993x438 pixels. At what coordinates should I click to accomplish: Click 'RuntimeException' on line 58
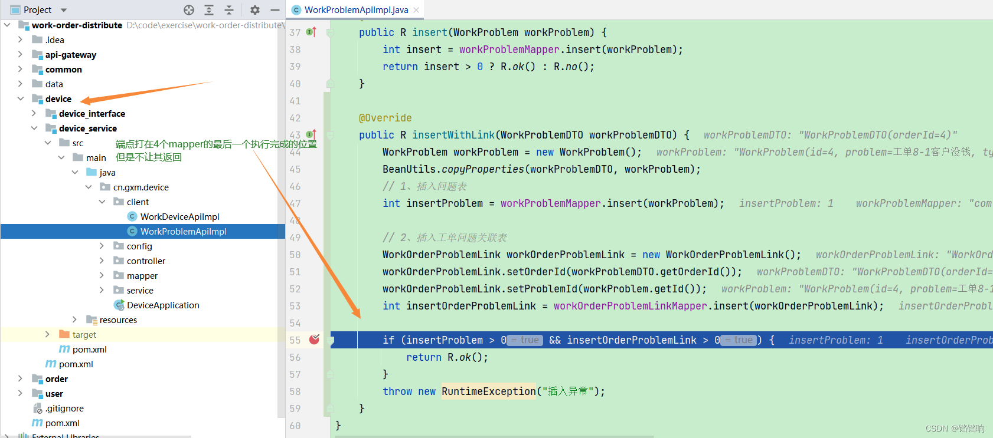coord(488,391)
